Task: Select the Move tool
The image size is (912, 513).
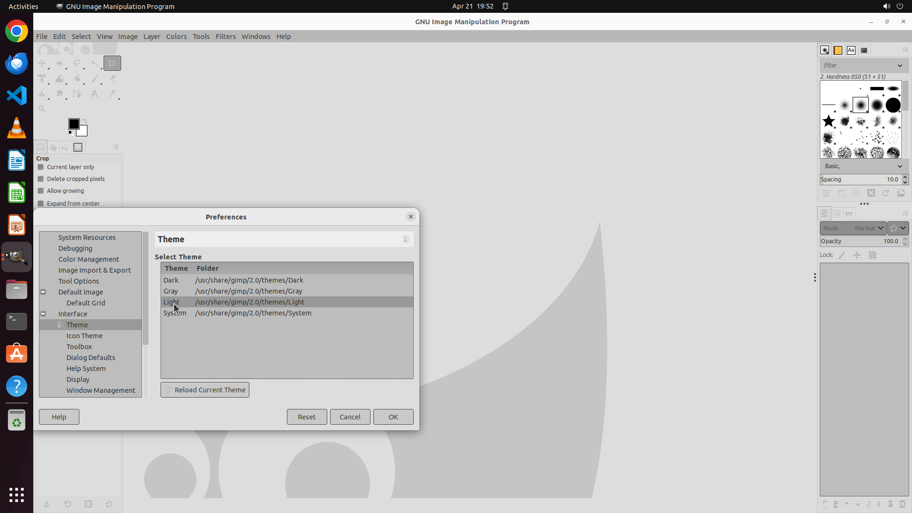Action: click(x=42, y=63)
